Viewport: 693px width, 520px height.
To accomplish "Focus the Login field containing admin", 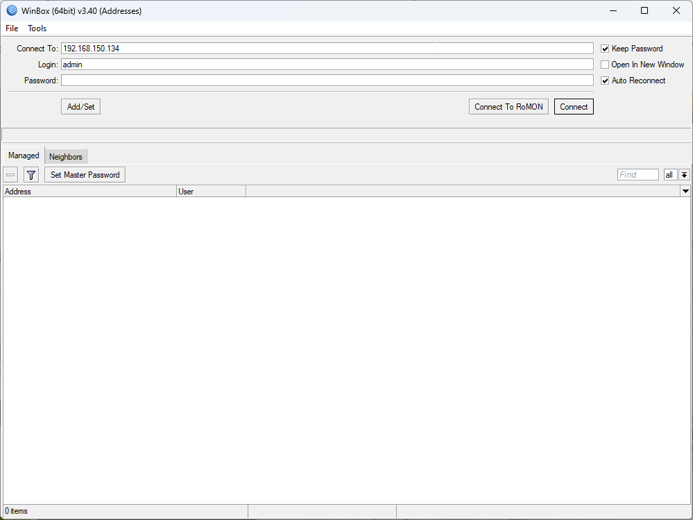I will pos(327,65).
